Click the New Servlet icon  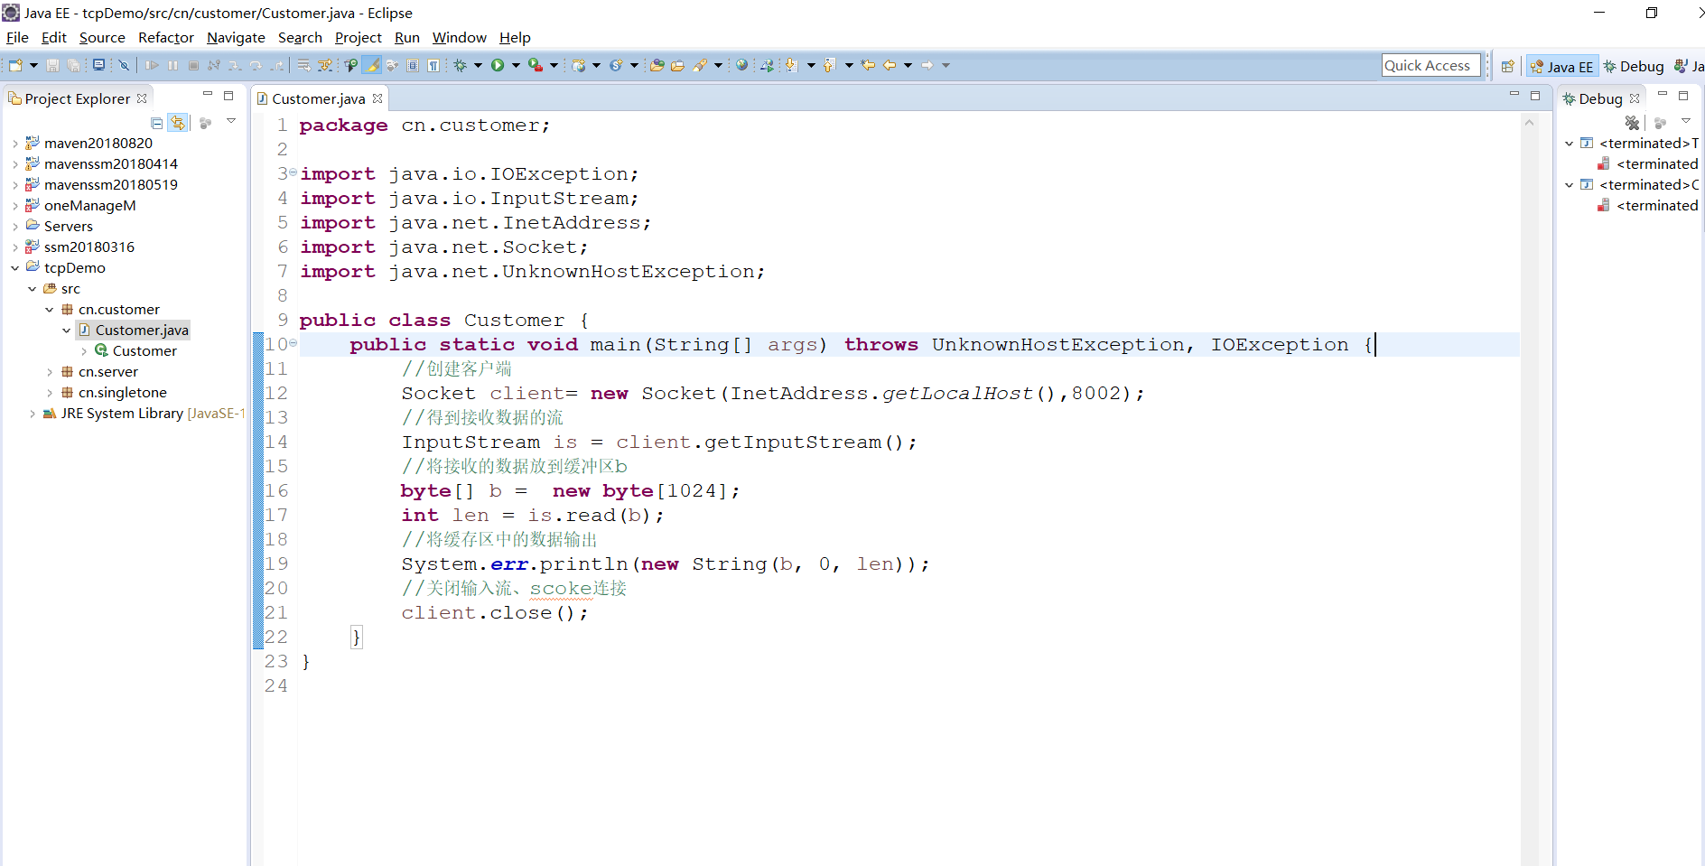pos(616,65)
